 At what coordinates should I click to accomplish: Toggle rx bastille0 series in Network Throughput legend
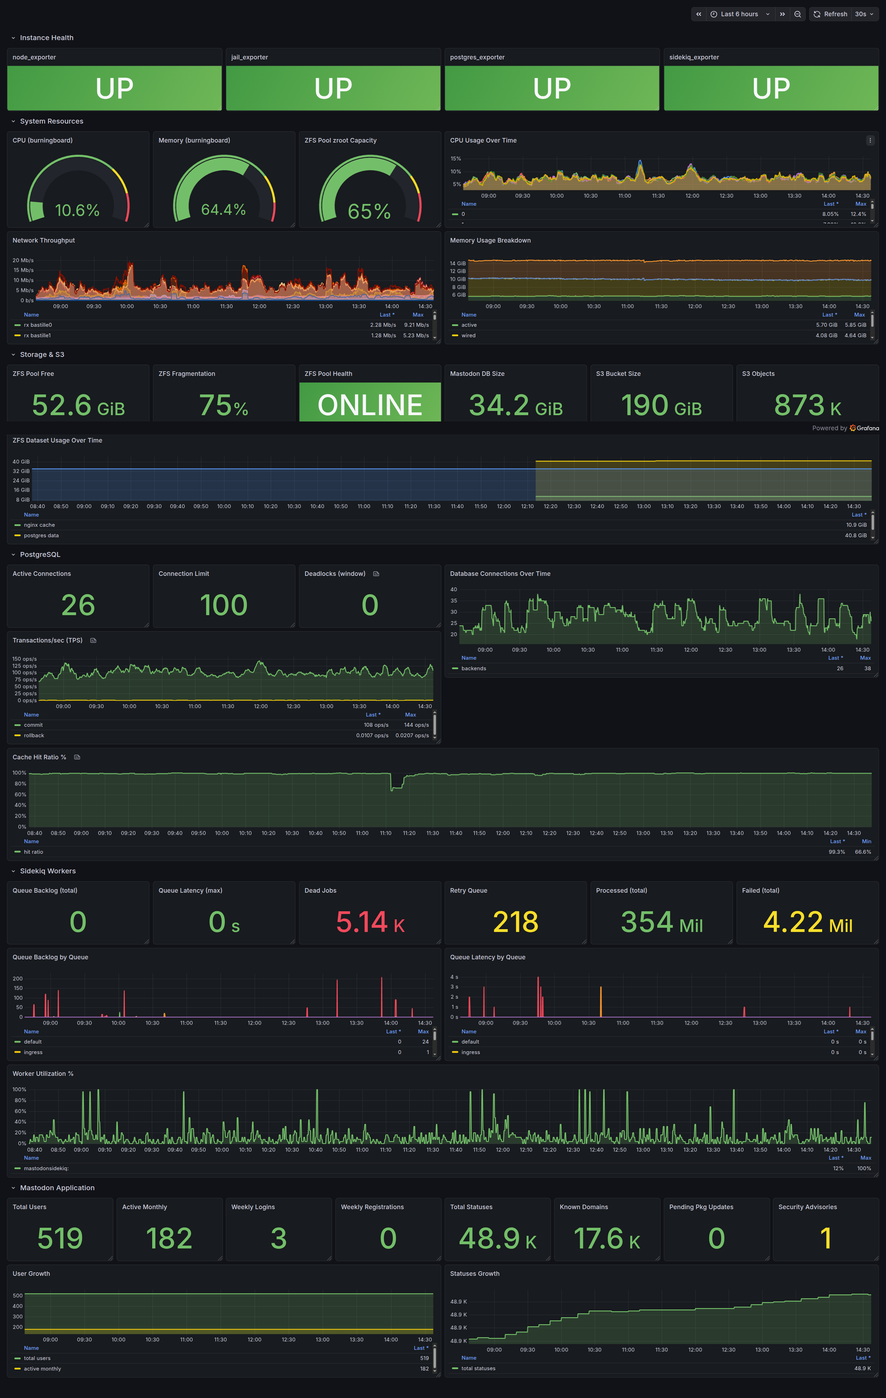click(x=38, y=325)
